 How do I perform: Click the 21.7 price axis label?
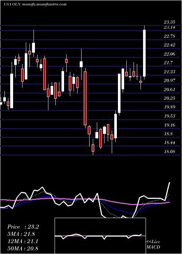(x=168, y=63)
